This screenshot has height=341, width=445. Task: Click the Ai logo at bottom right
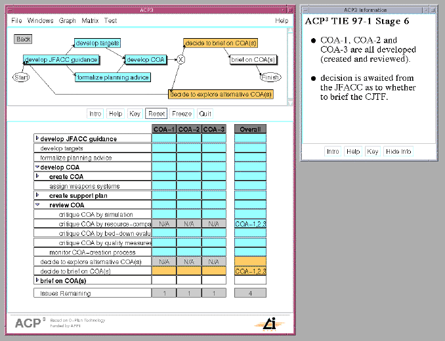click(270, 322)
